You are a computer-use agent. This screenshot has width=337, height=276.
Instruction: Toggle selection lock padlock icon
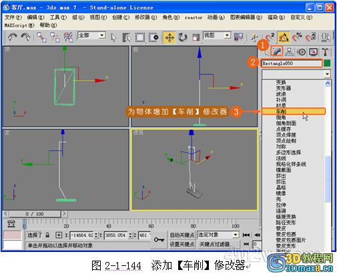(47, 235)
